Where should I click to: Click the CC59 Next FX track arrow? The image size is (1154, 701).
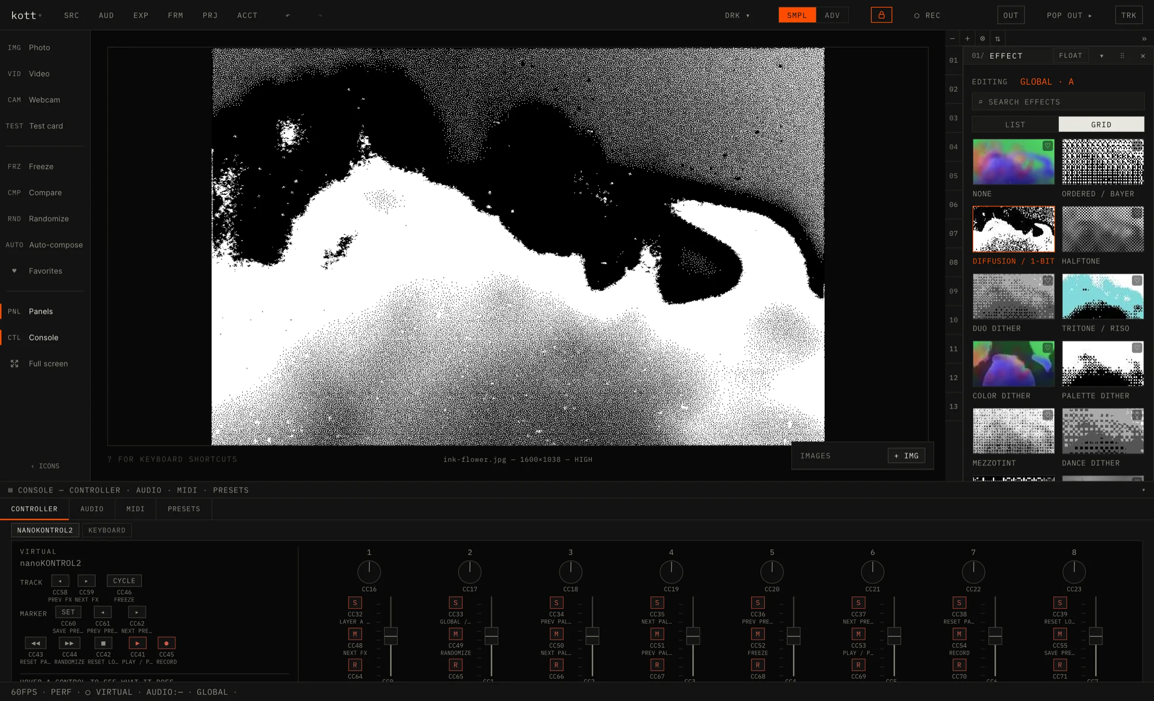[x=87, y=581]
